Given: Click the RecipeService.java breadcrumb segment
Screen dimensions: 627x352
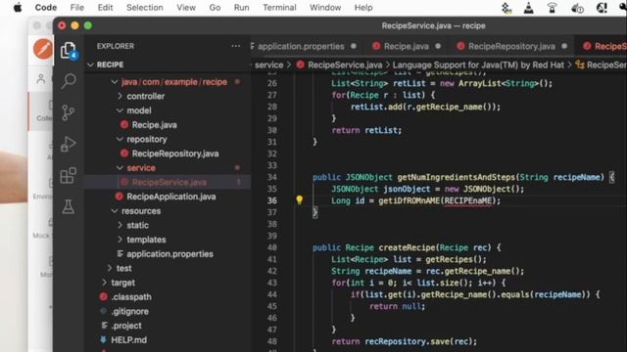Looking at the screenshot, I should pos(345,65).
